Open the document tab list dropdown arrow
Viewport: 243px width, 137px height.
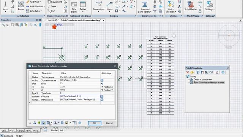(x=240, y=20)
